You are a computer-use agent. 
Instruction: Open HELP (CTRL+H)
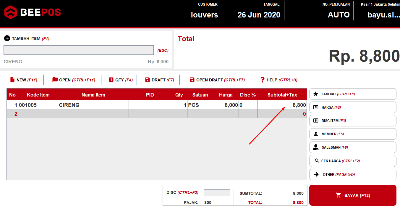tap(279, 80)
